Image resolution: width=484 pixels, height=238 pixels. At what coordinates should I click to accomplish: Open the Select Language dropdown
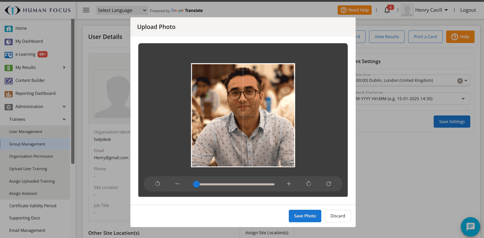(122, 10)
